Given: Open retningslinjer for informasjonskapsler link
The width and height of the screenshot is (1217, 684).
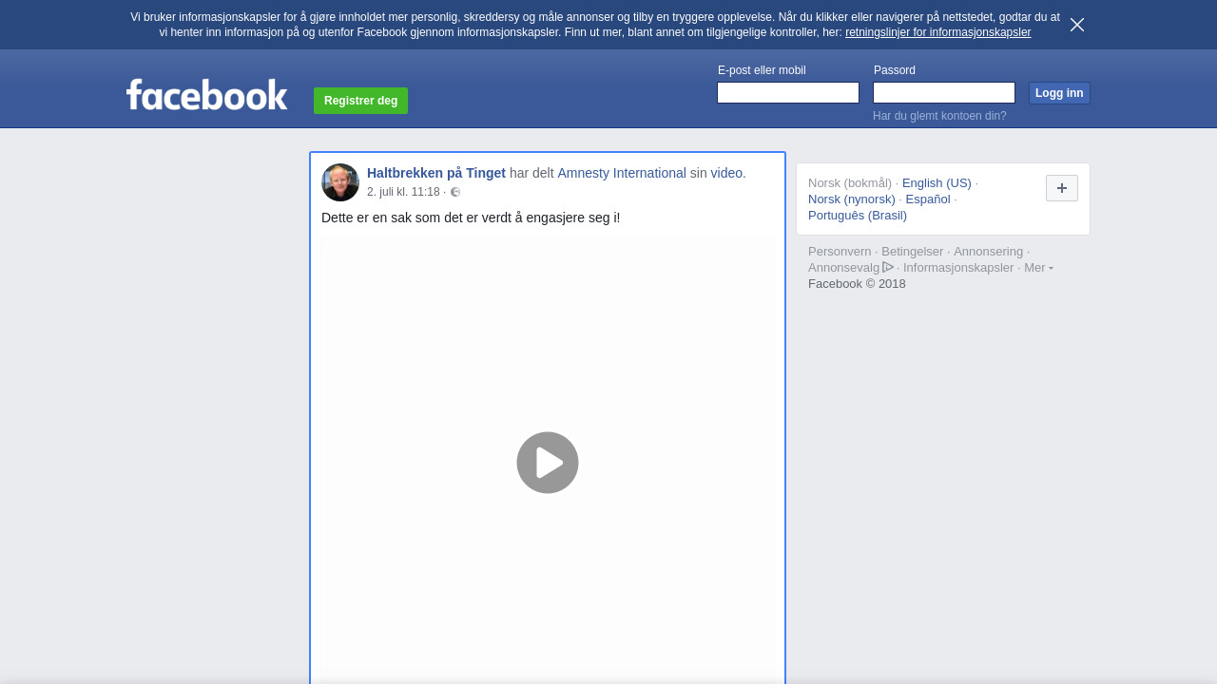Looking at the screenshot, I should [x=937, y=32].
